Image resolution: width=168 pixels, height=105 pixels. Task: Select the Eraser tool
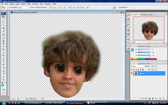pyautogui.click(x=3, y=46)
